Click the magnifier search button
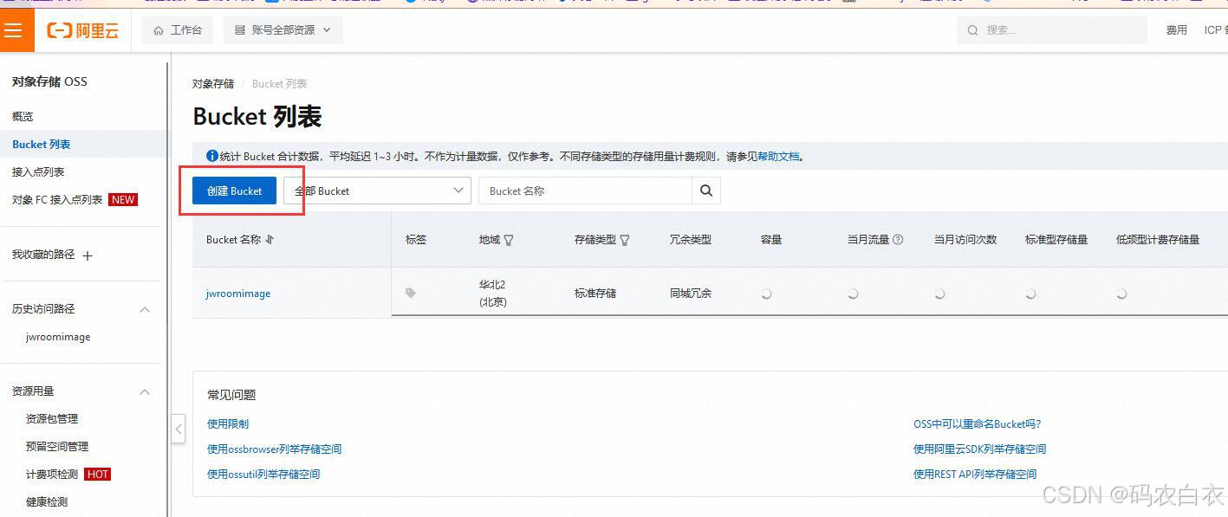 tap(706, 191)
